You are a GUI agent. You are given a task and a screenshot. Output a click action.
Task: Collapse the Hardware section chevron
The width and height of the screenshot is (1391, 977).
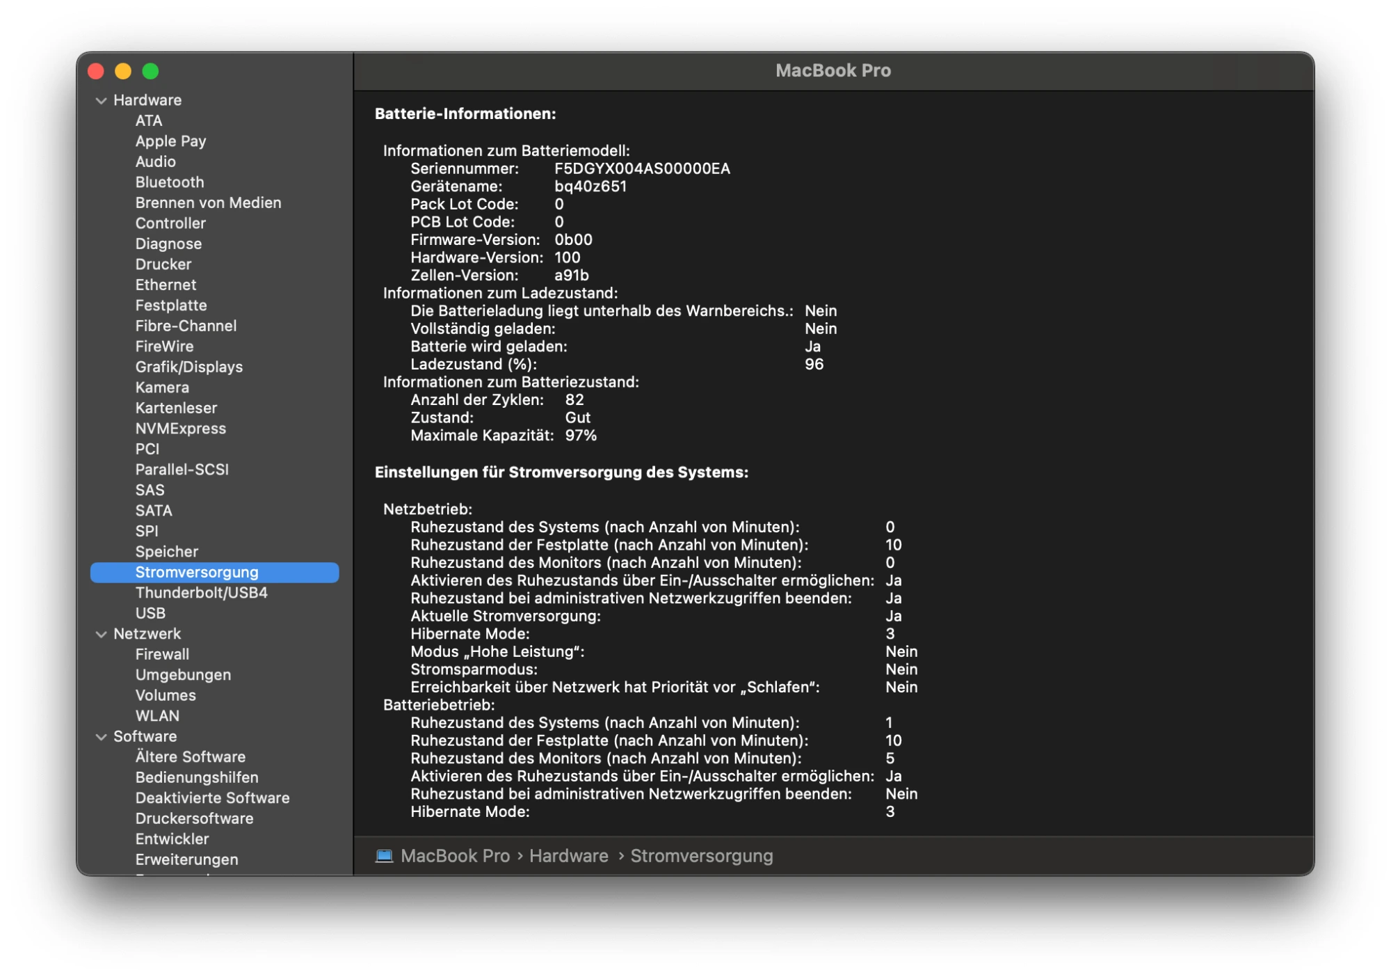(102, 100)
